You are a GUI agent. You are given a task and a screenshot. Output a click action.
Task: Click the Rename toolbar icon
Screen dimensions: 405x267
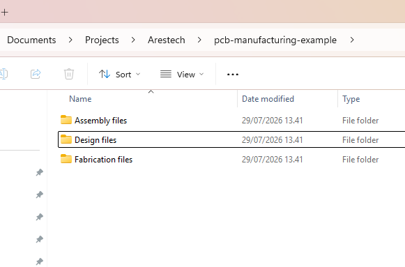coord(3,74)
